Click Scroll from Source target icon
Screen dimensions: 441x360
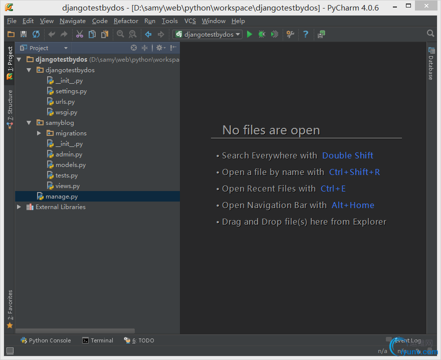pos(134,48)
